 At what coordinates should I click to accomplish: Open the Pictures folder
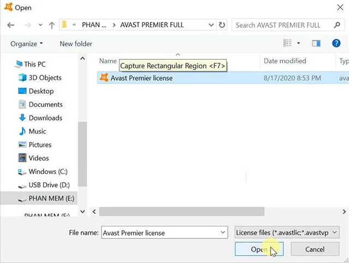tap(35, 145)
